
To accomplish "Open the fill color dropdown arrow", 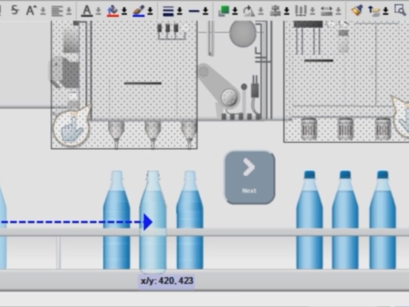I will (x=124, y=11).
